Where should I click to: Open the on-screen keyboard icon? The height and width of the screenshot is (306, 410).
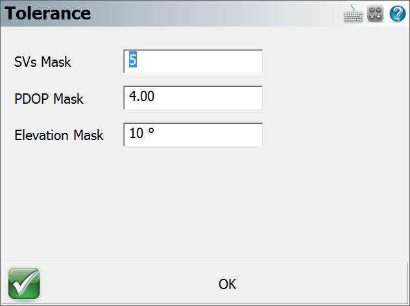pos(353,14)
